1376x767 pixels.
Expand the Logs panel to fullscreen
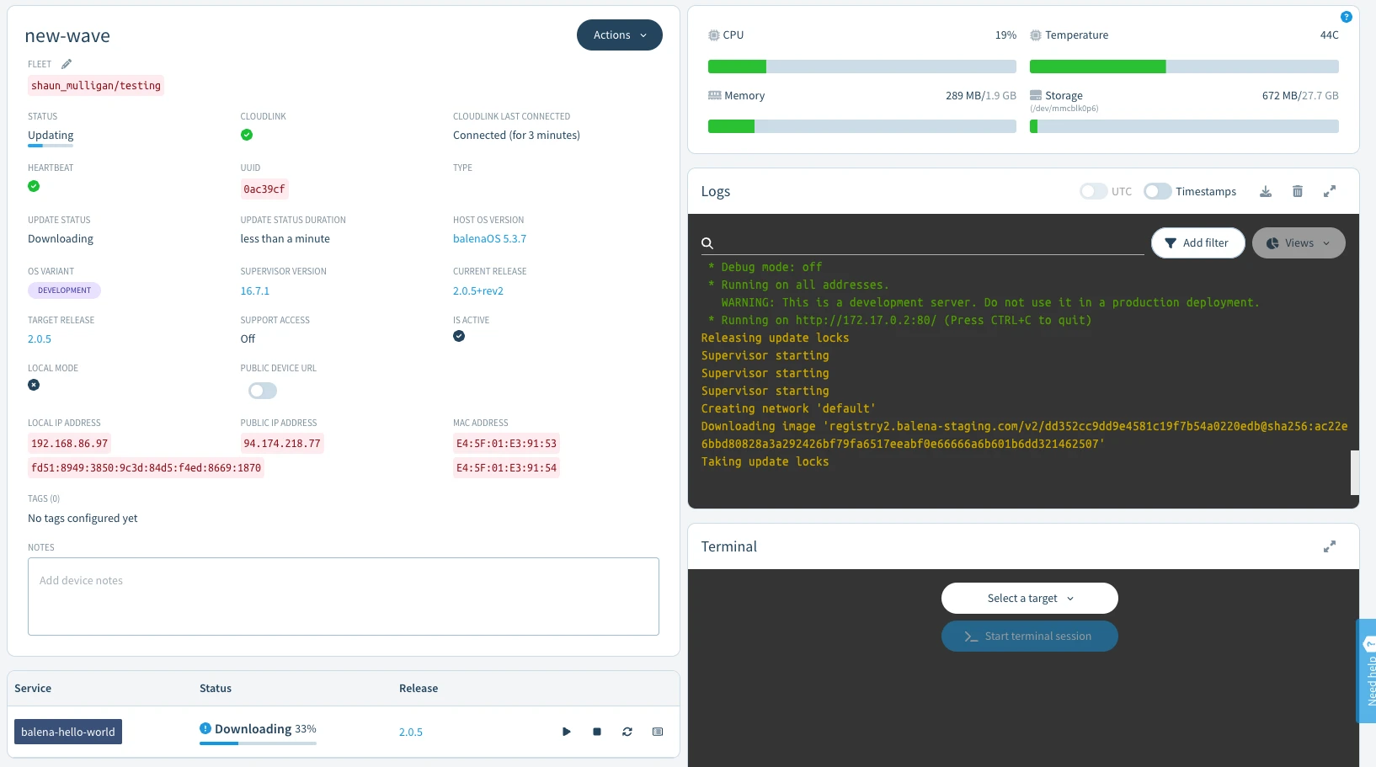tap(1329, 191)
